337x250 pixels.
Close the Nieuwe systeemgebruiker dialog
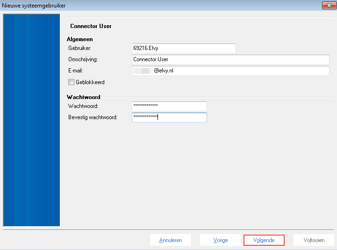(329, 5)
